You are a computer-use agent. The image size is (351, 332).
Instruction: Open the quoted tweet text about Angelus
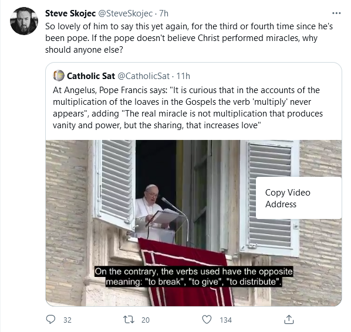188,108
